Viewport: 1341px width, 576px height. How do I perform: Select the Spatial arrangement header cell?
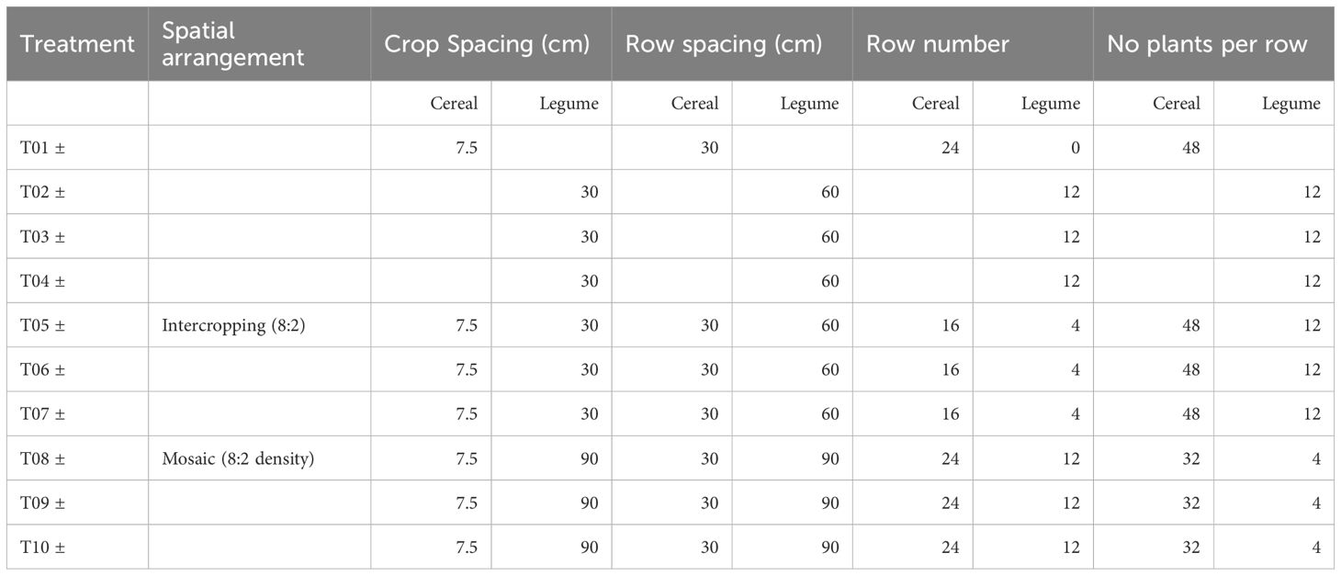click(232, 43)
